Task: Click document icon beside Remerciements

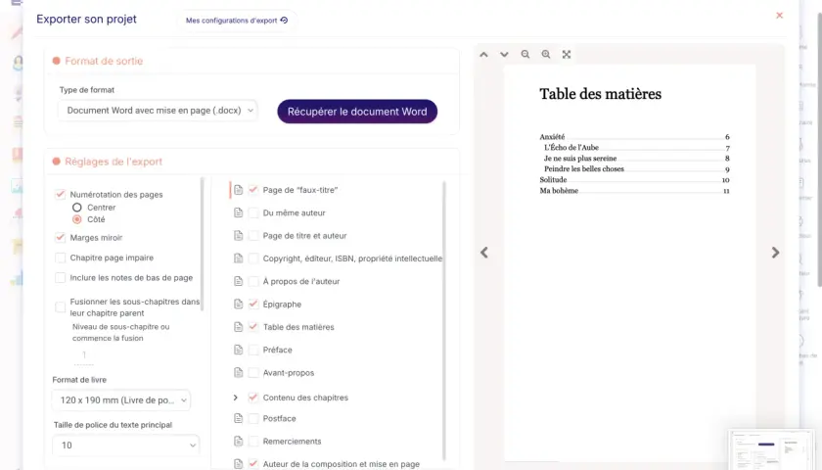Action: click(239, 442)
